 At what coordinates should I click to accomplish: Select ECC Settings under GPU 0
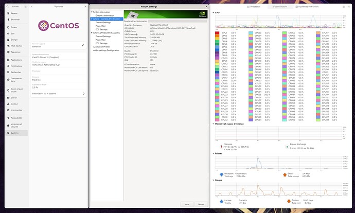tap(101, 29)
